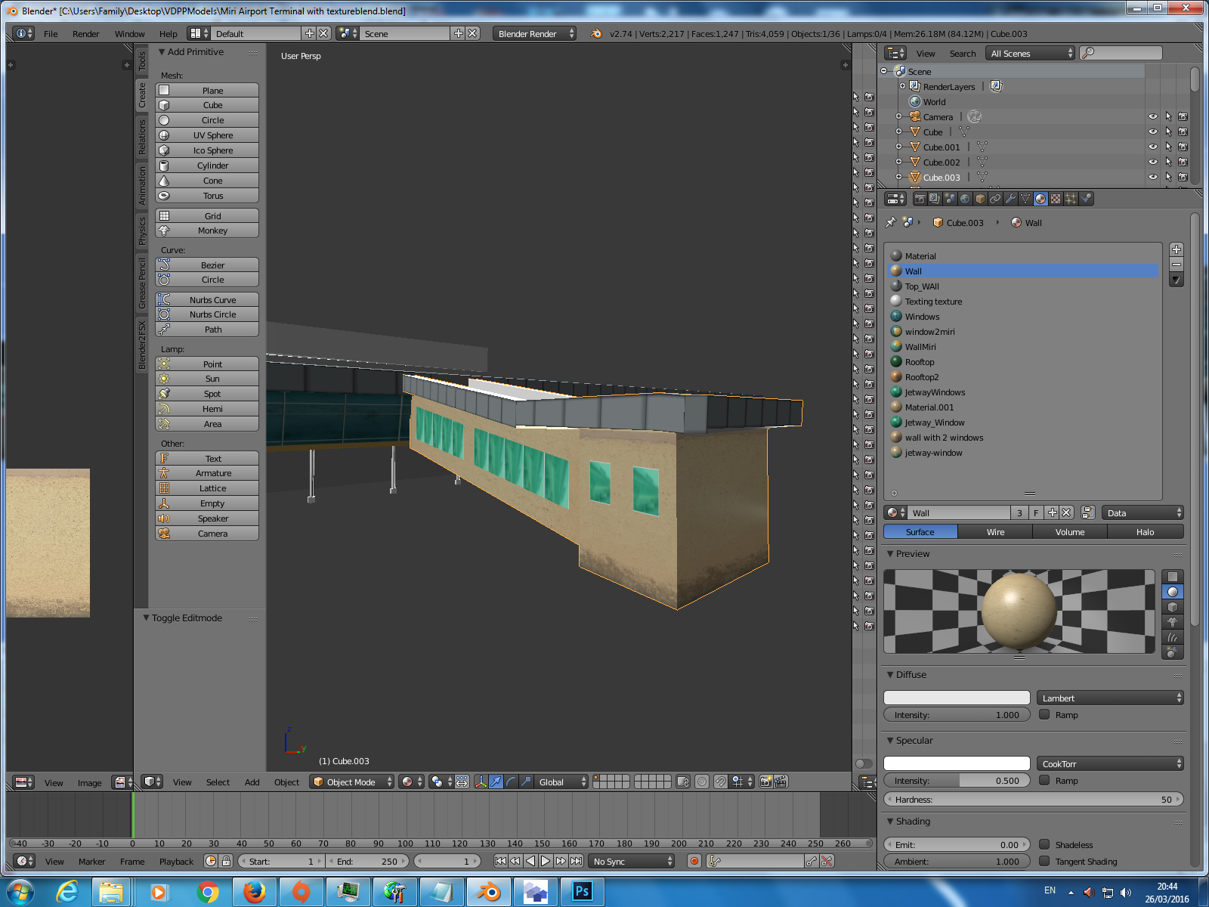This screenshot has width=1209, height=907.
Task: Open the Object Mode dropdown
Action: [351, 782]
